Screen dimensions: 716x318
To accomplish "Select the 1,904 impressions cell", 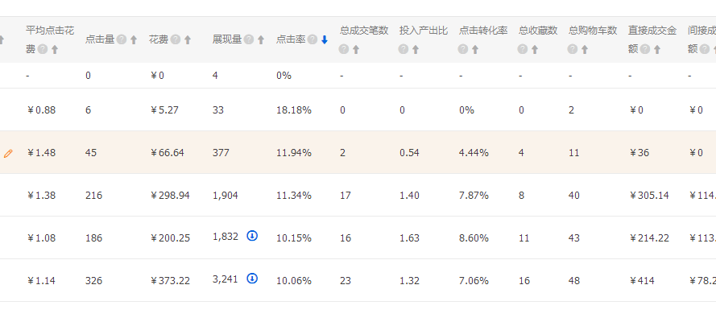I will 226,196.
